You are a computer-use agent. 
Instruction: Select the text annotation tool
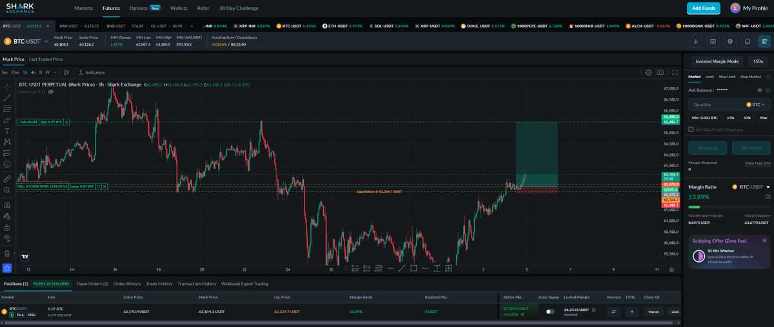[6, 131]
